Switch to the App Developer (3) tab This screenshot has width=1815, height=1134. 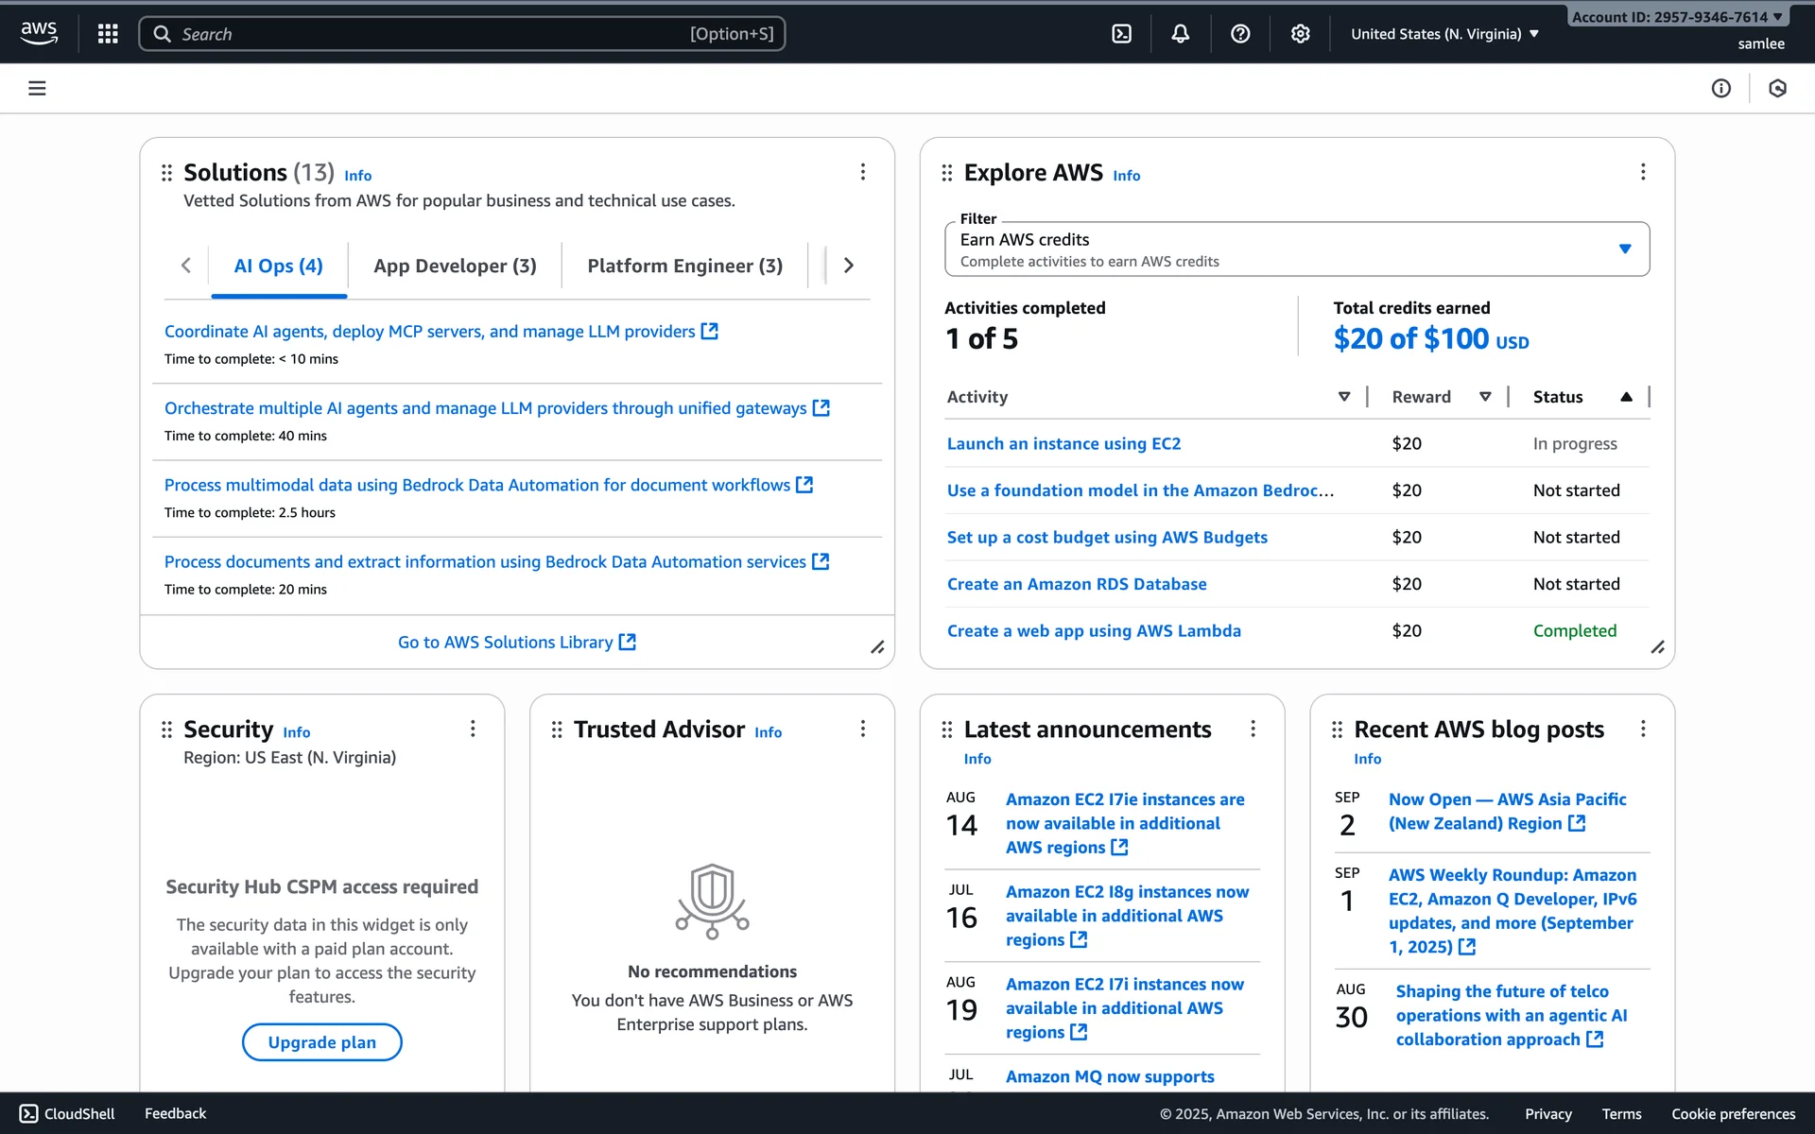tap(455, 266)
